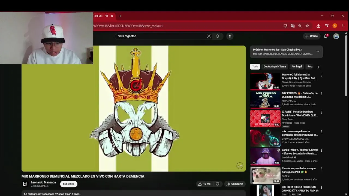The height and width of the screenshot is (196, 349).
Task: Open Leonardo Manzaba channel avatar
Action: (x=25, y=184)
